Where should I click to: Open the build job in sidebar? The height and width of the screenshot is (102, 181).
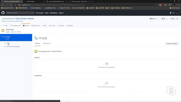[x=8, y=43]
